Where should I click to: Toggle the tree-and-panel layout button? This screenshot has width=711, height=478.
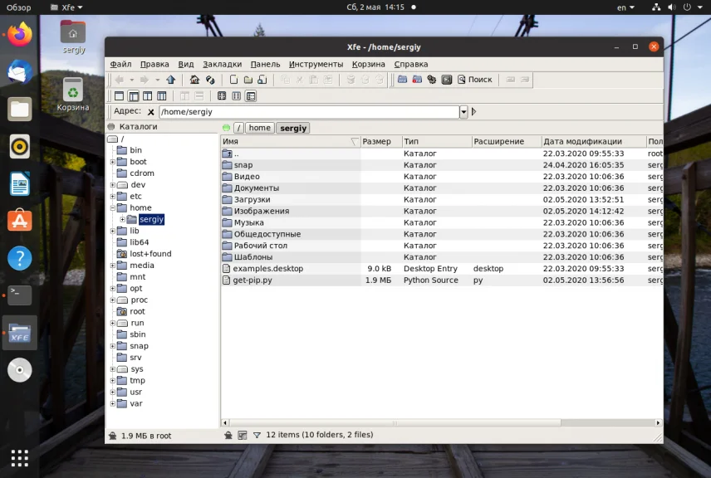tap(134, 96)
